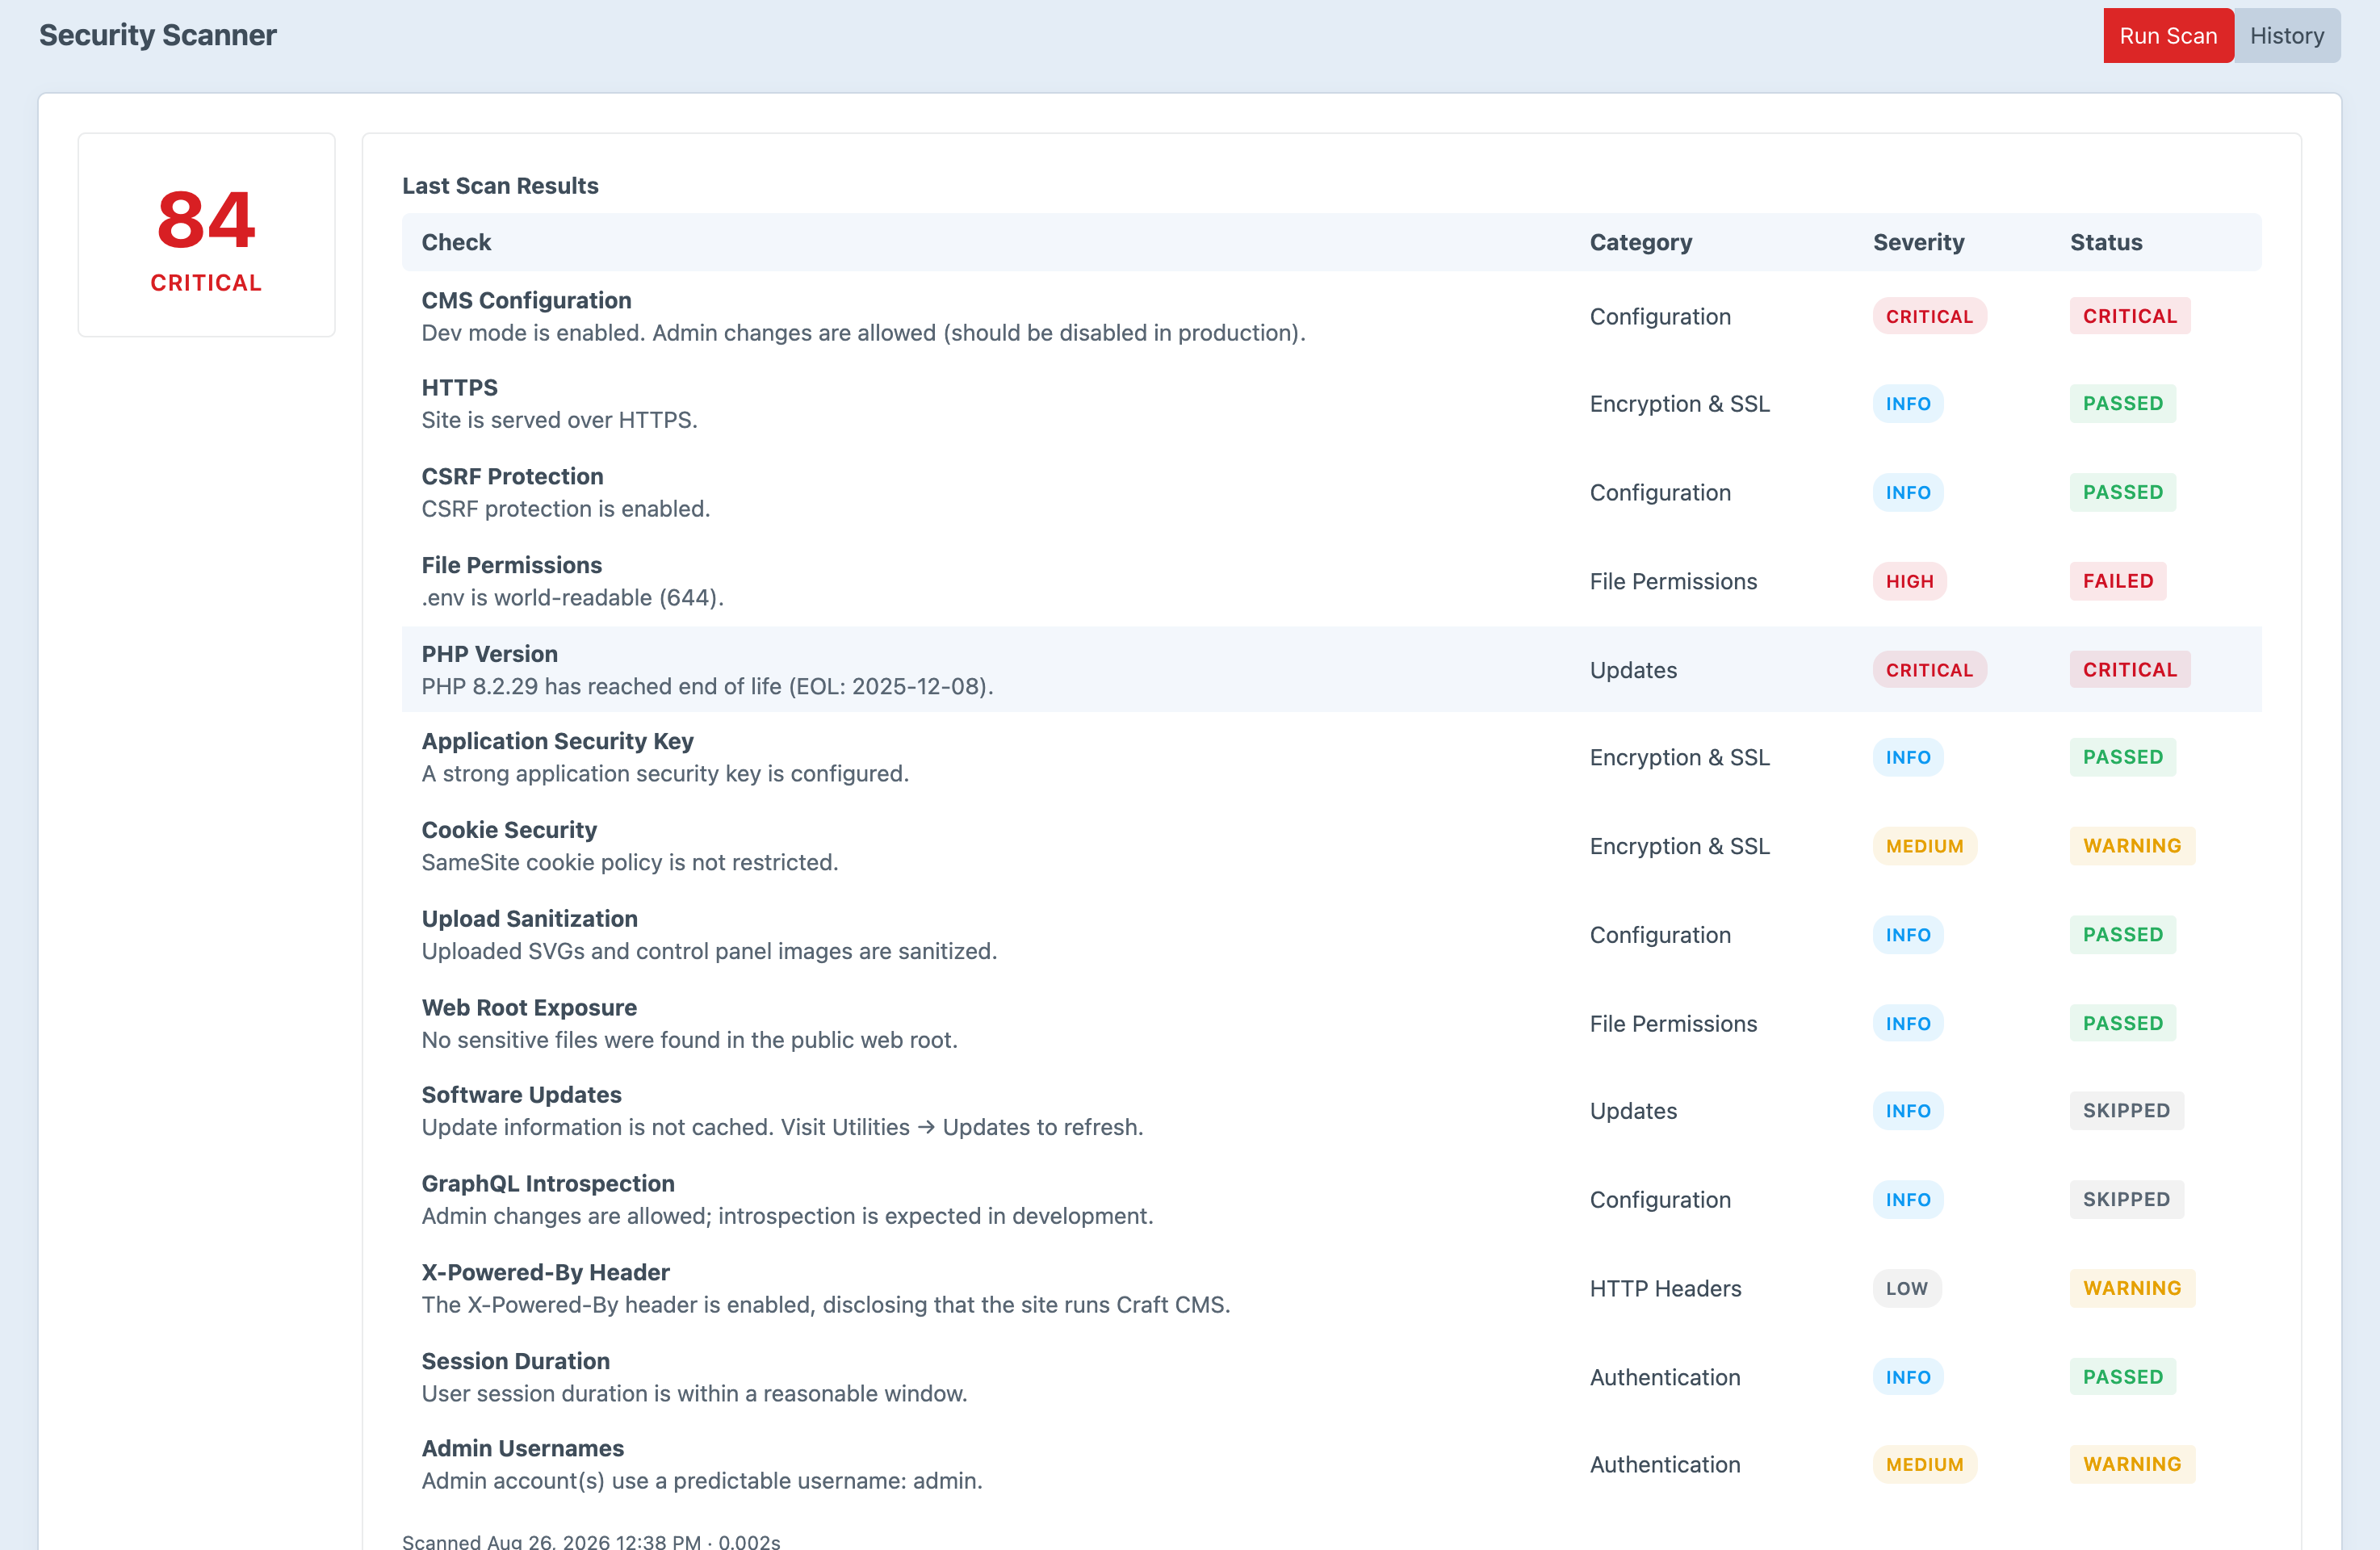Click the Security Scanner page title

pos(158,35)
